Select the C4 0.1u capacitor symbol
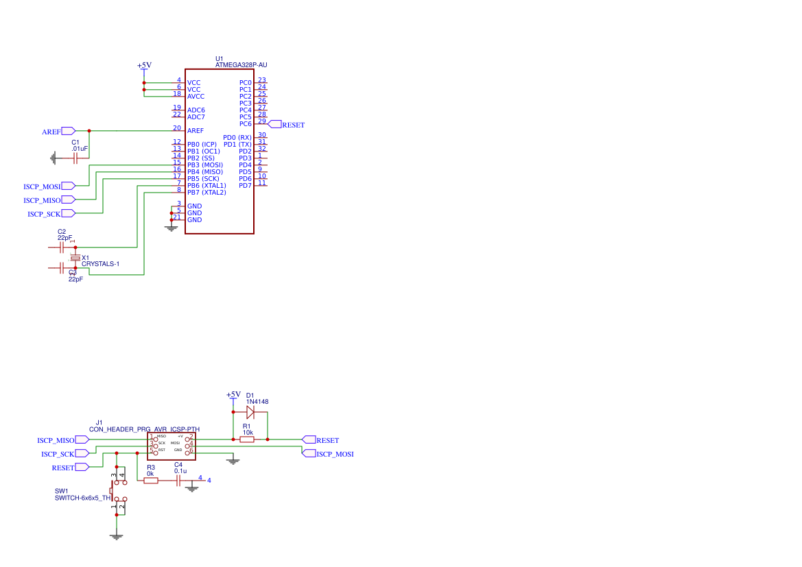This screenshot has width=802, height=567. click(x=178, y=481)
